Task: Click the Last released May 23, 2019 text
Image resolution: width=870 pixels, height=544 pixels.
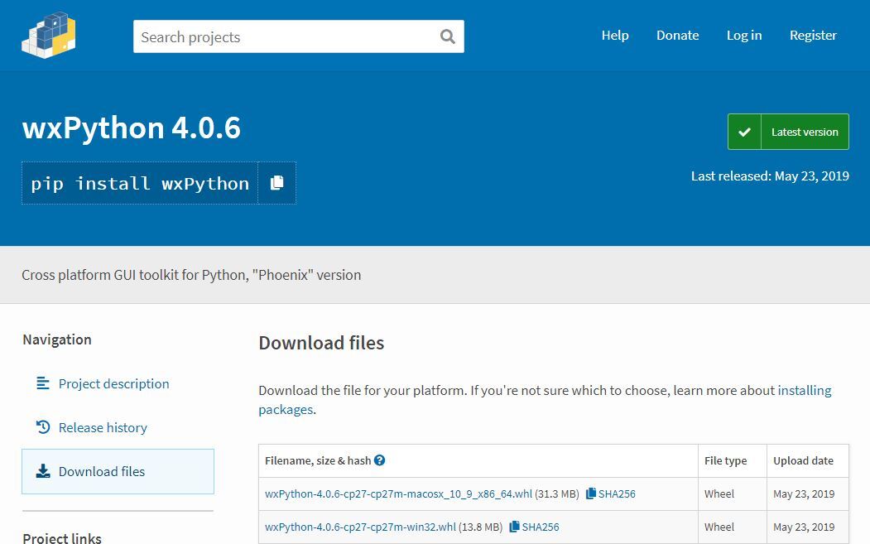Action: pyautogui.click(x=770, y=176)
